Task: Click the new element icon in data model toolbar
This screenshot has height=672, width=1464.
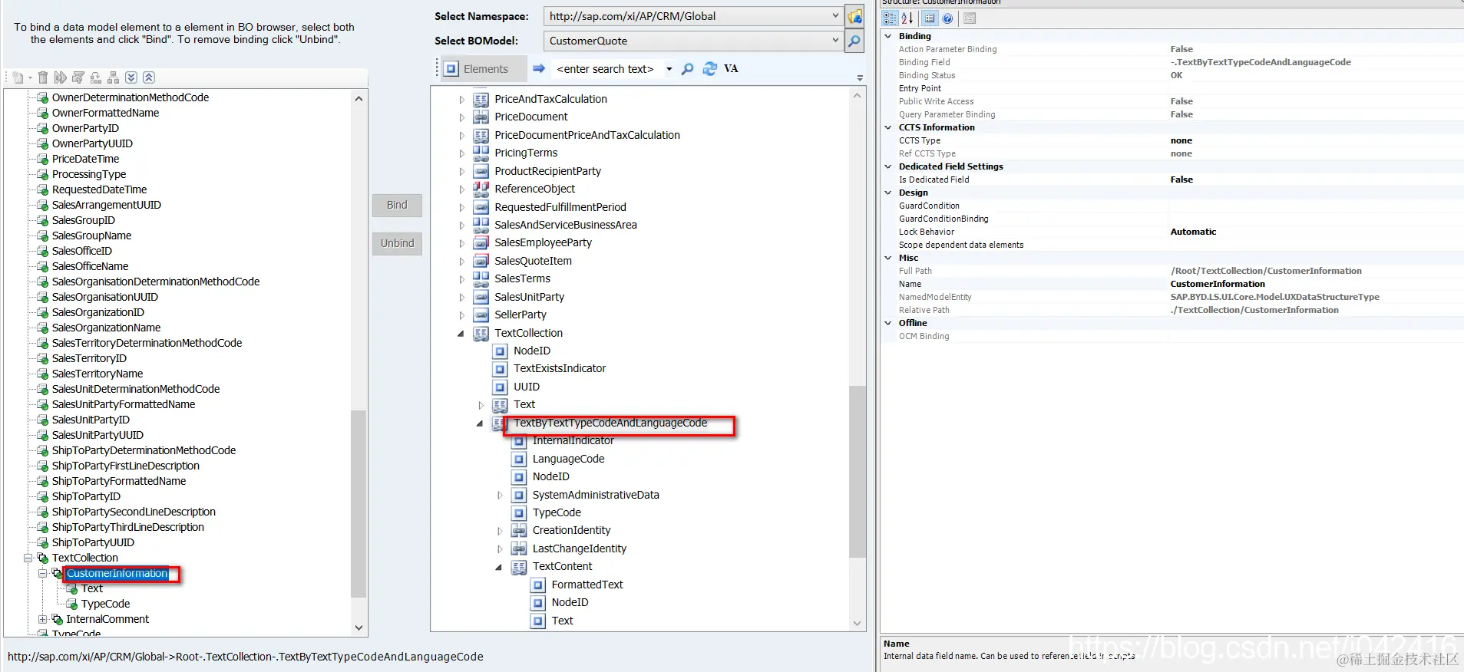Action: (x=17, y=77)
